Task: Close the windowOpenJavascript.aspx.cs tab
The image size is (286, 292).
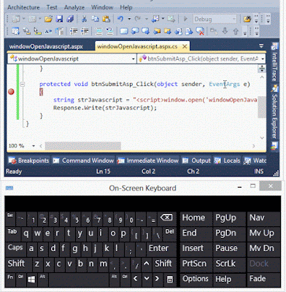Action: (x=185, y=46)
